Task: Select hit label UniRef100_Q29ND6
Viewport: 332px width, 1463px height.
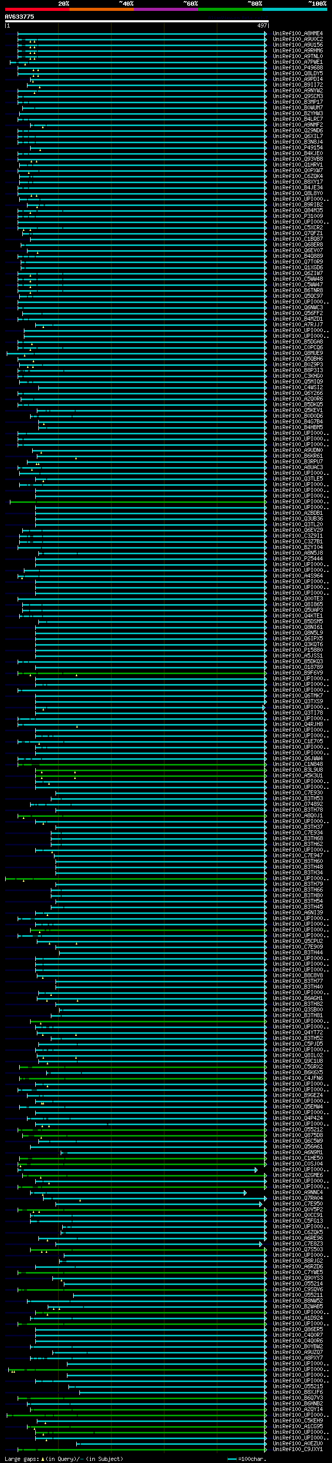Action: click(x=298, y=131)
